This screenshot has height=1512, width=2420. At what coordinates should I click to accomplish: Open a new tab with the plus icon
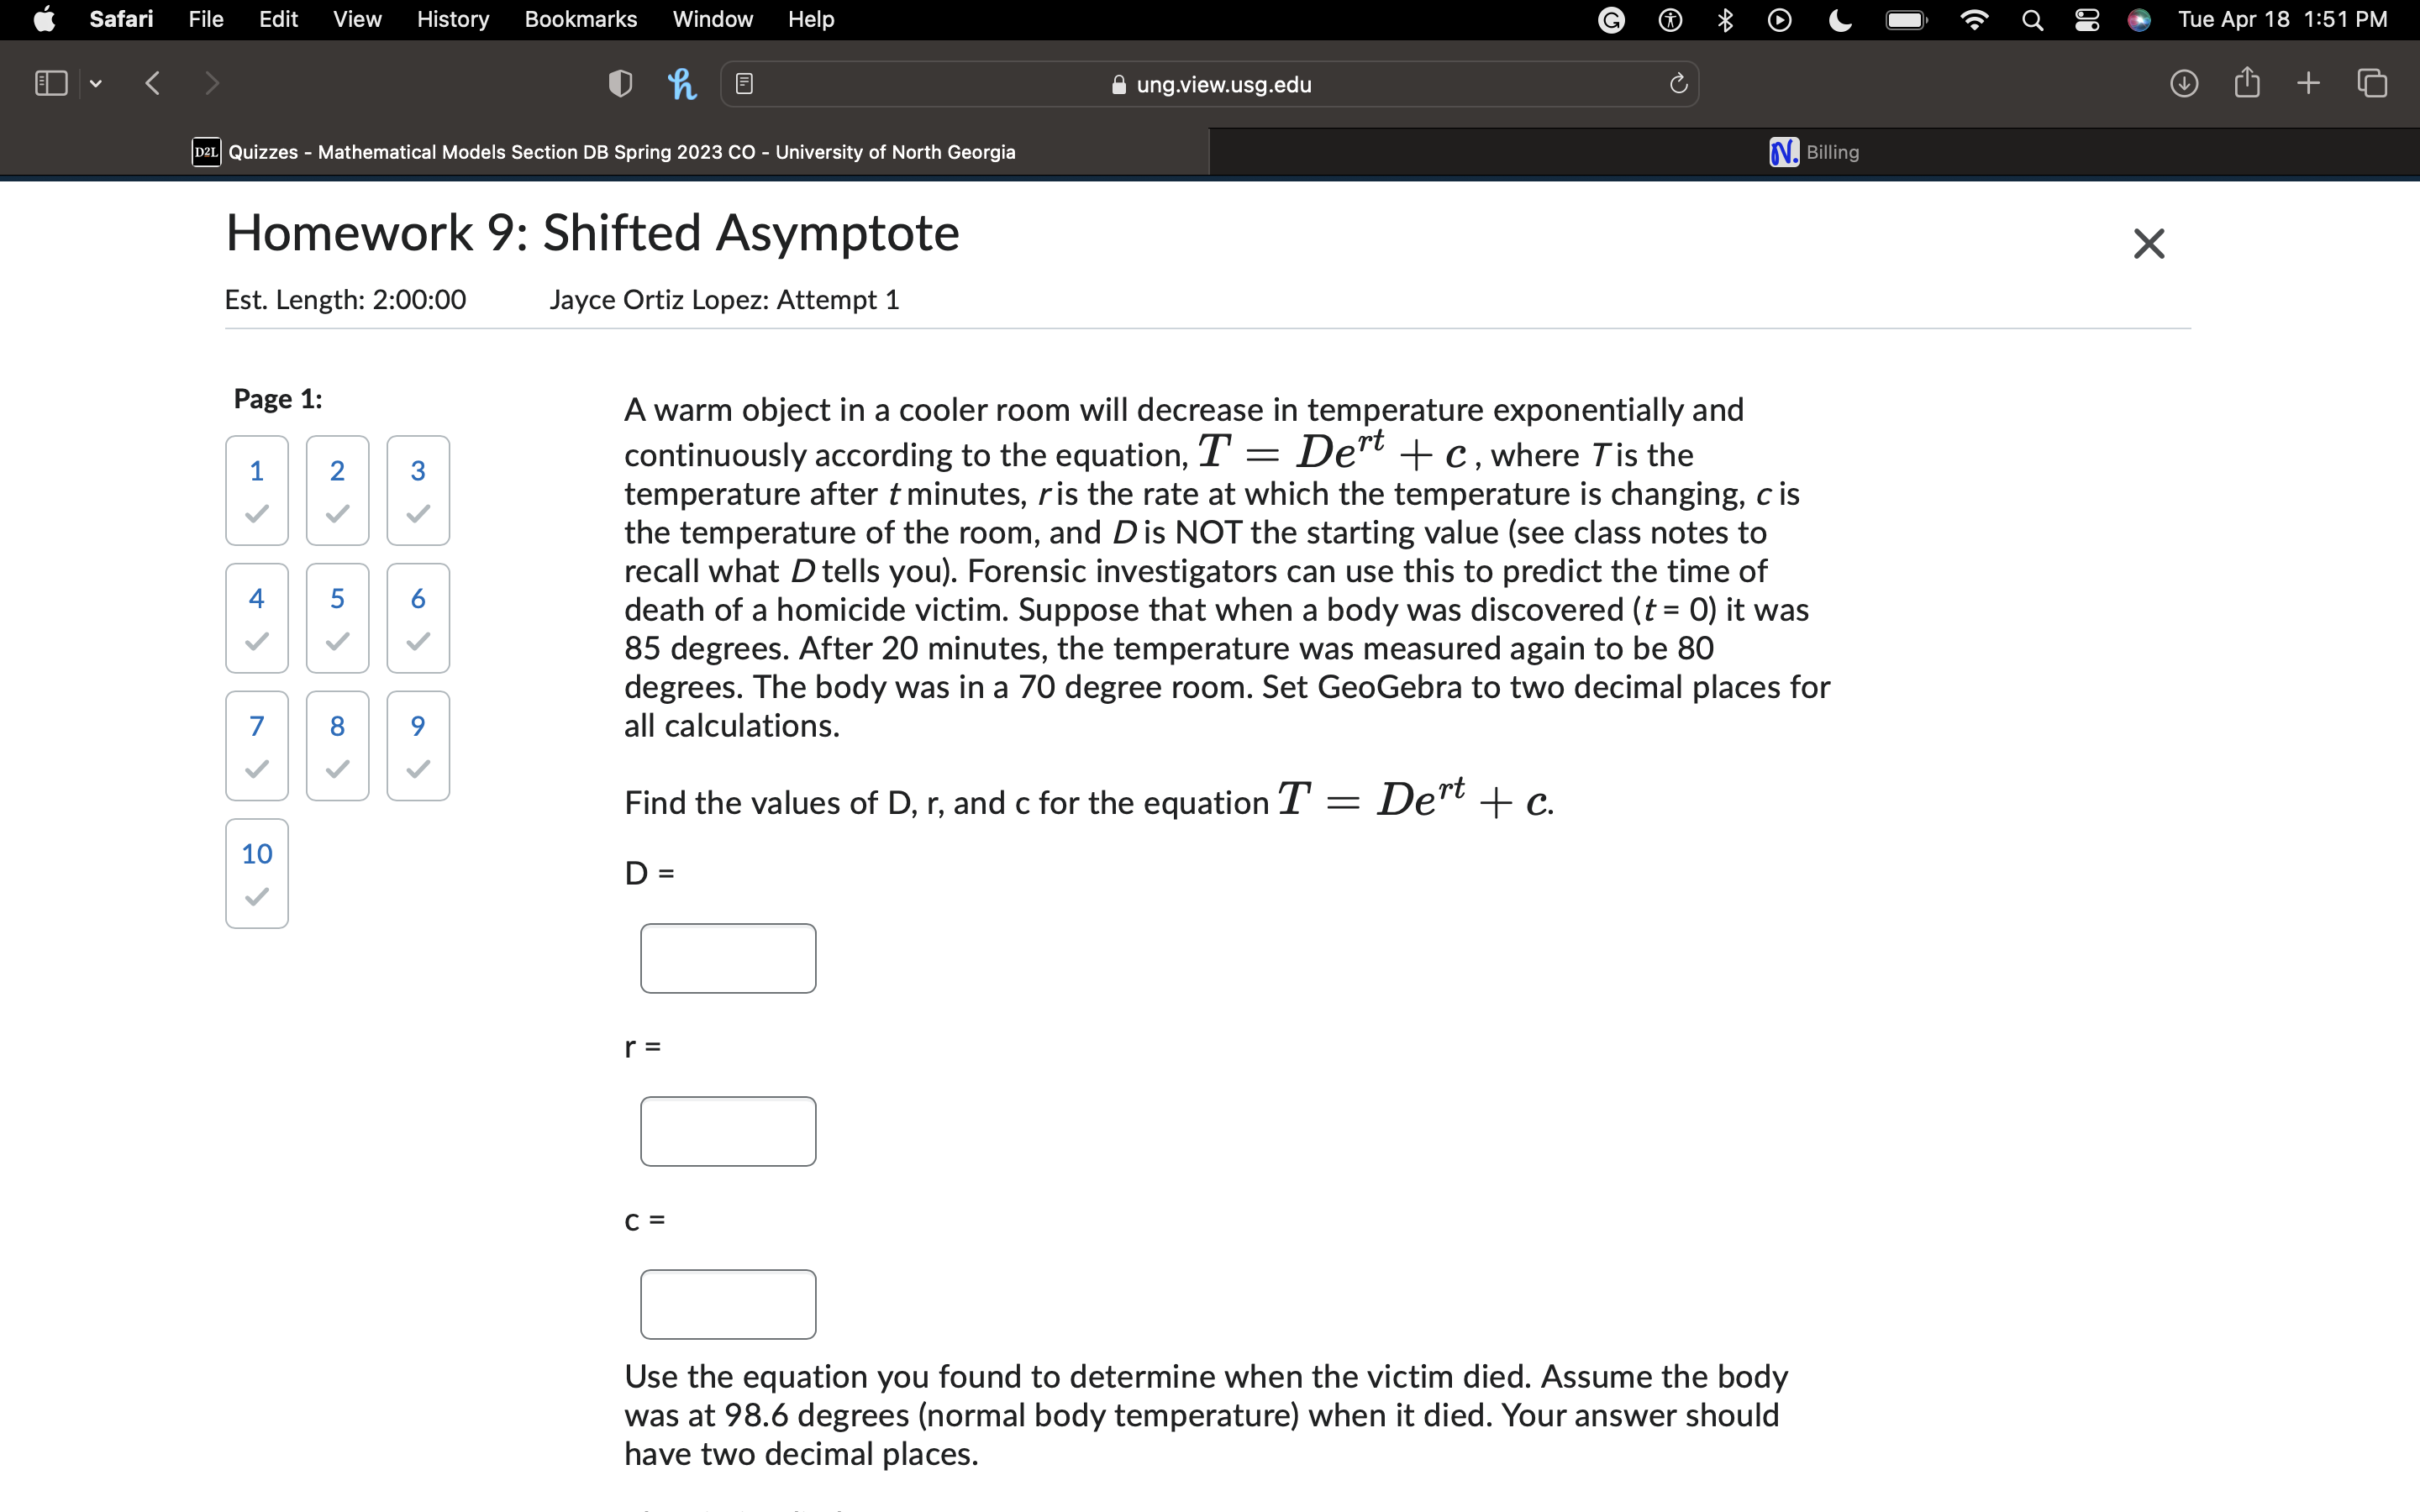pyautogui.click(x=2308, y=84)
